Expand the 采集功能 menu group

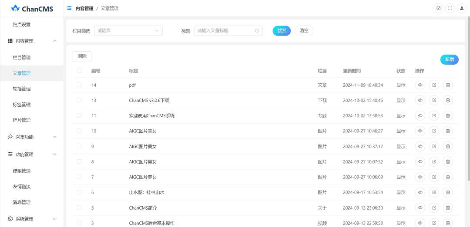tap(32, 137)
